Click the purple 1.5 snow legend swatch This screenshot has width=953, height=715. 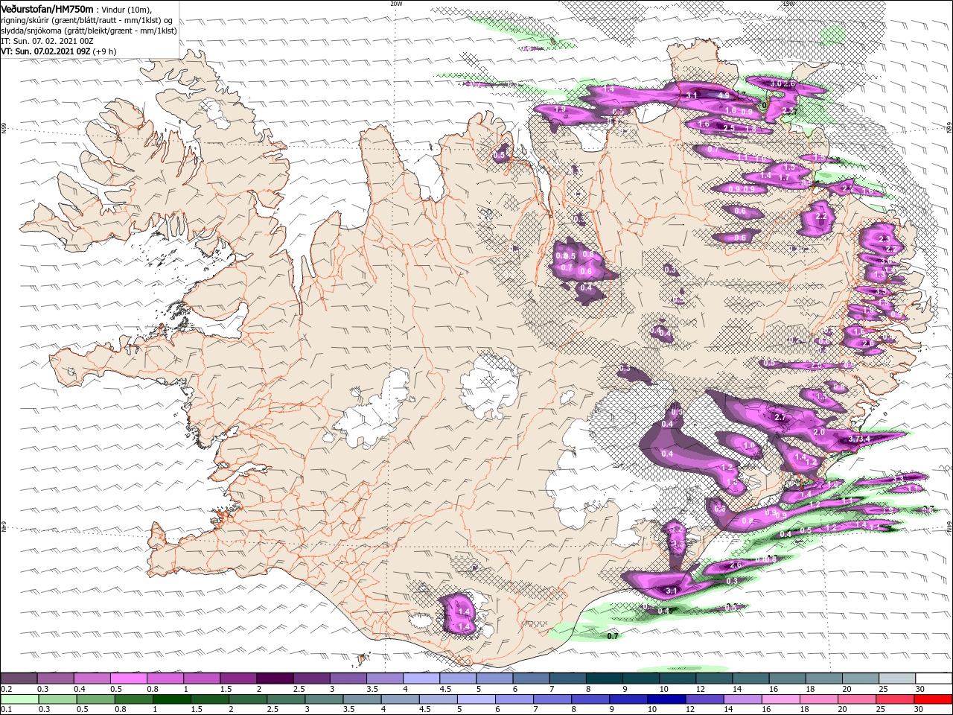[238, 679]
